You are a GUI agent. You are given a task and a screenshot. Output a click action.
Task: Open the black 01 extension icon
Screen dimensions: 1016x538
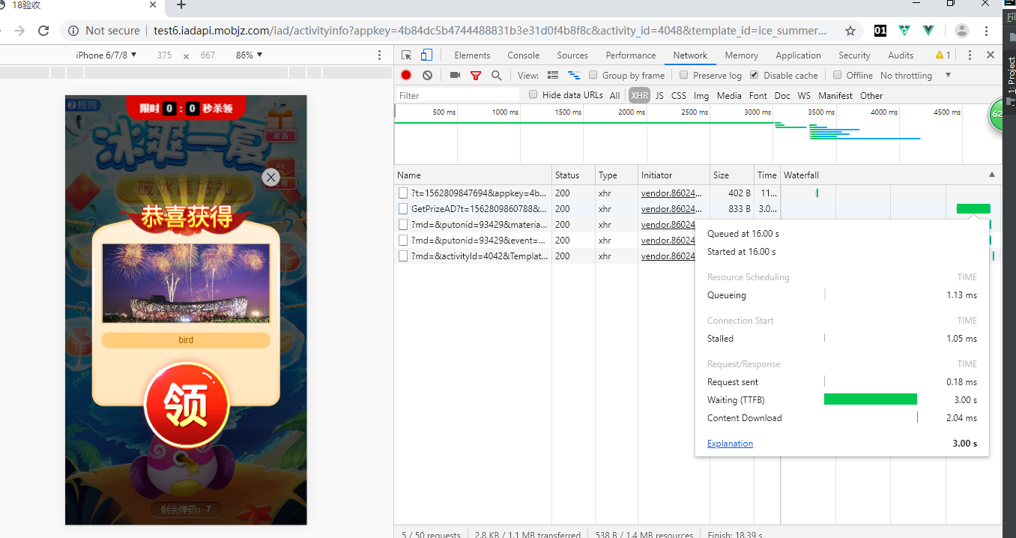[880, 31]
